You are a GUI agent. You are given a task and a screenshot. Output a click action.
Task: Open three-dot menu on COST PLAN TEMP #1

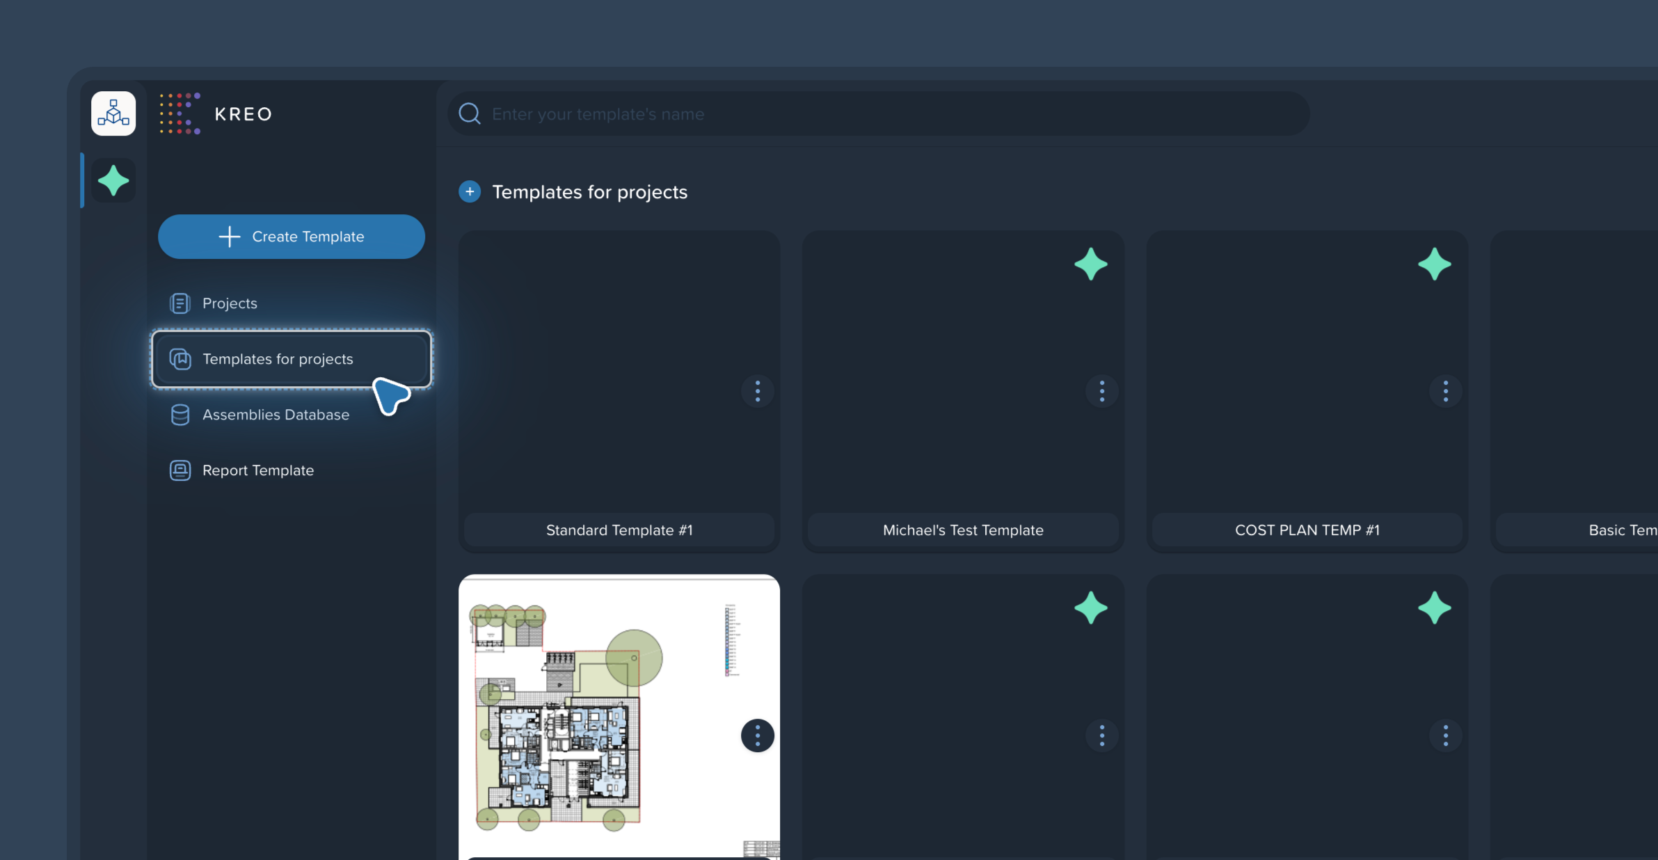[1445, 391]
